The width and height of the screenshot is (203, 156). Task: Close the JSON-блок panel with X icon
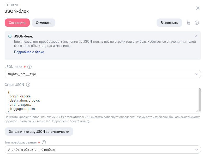[x=198, y=8]
